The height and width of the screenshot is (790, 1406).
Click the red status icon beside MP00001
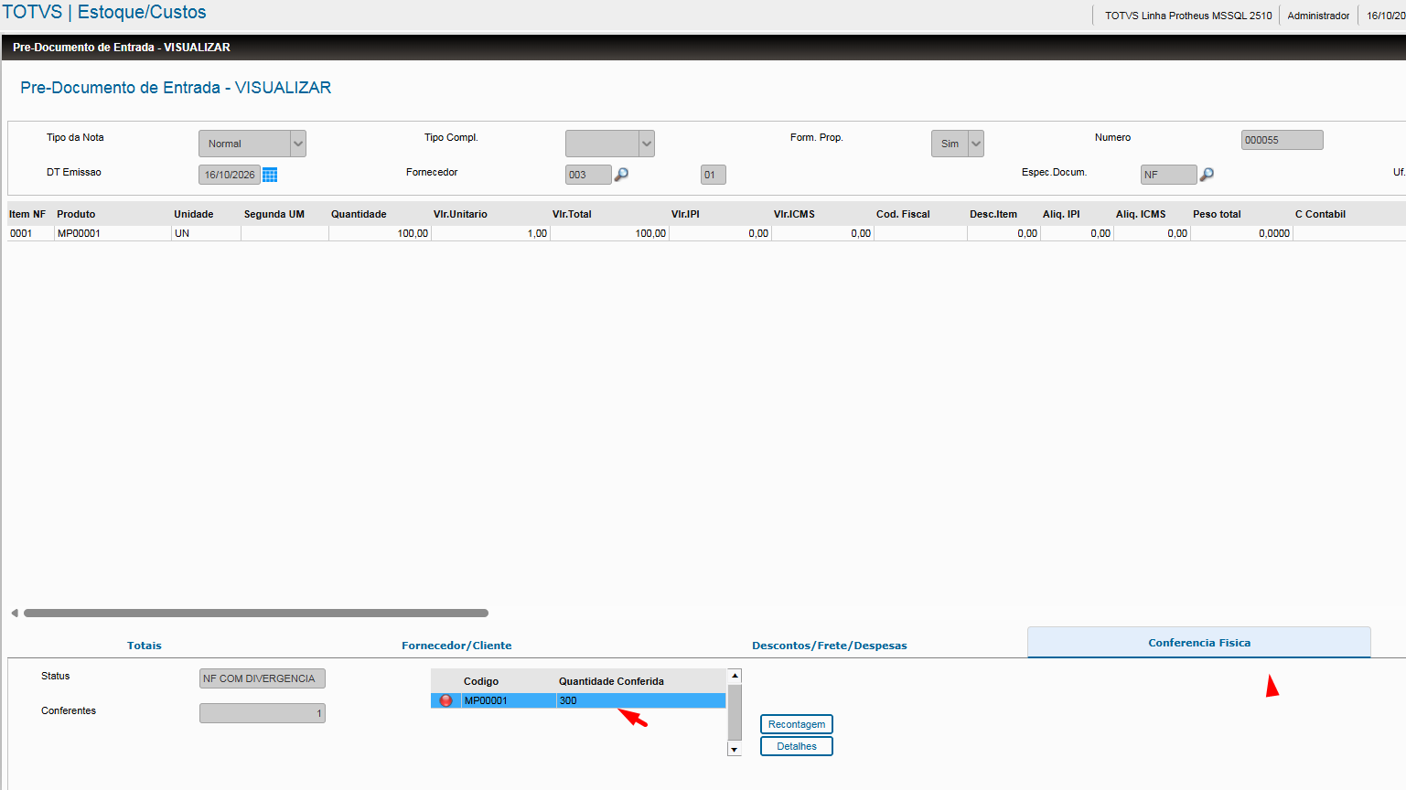[445, 700]
